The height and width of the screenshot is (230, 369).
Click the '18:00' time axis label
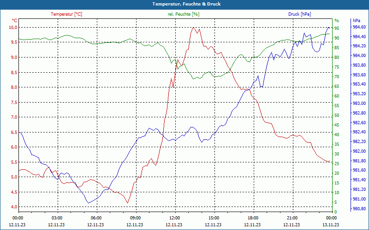tap(253, 218)
